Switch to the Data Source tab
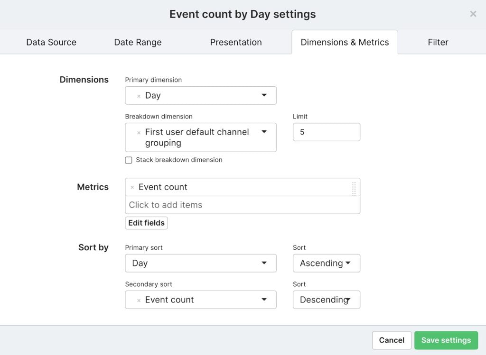This screenshot has height=355, width=486. (x=51, y=42)
